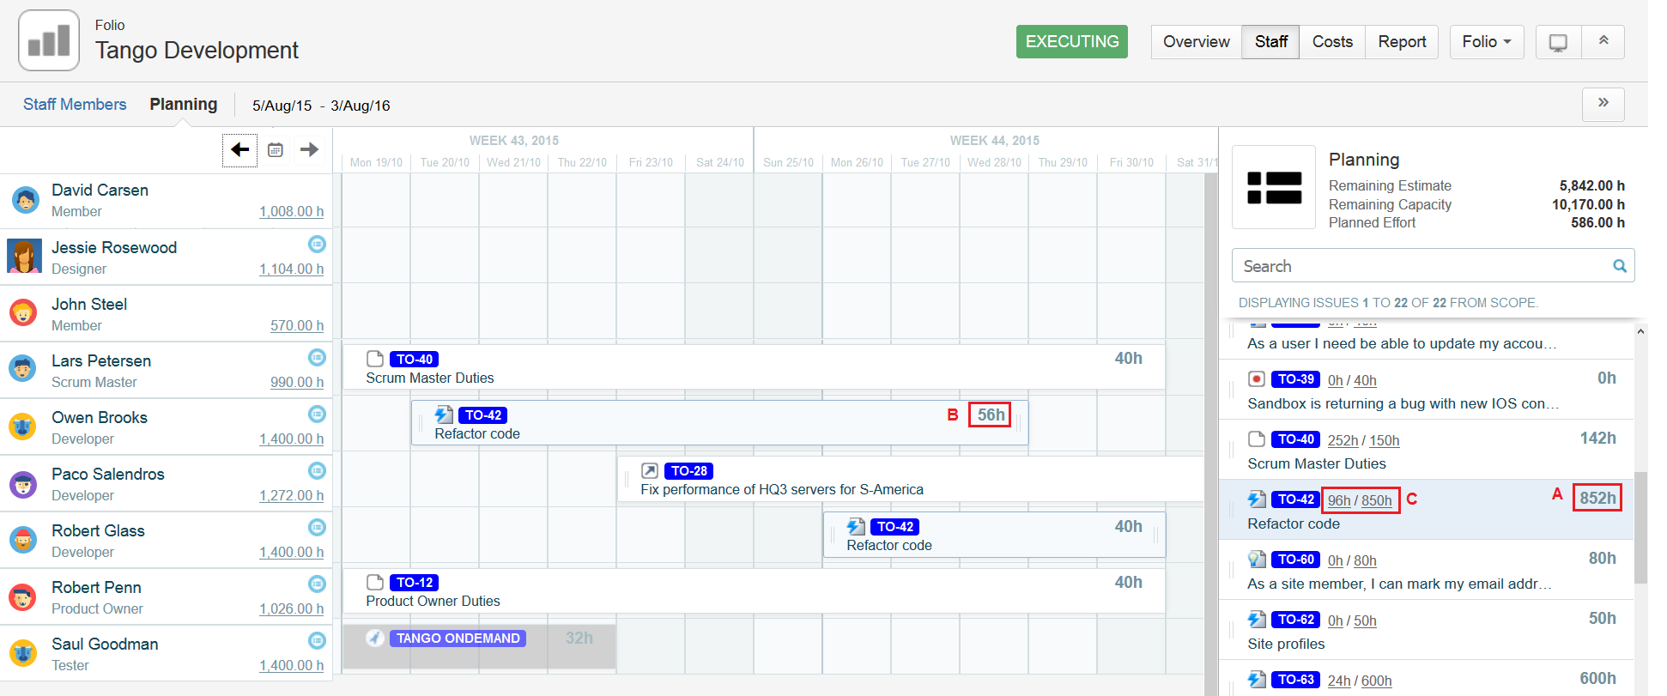The width and height of the screenshot is (1667, 696).
Task: Open Robert Penn's 1,026.00 h link
Action: (x=291, y=609)
